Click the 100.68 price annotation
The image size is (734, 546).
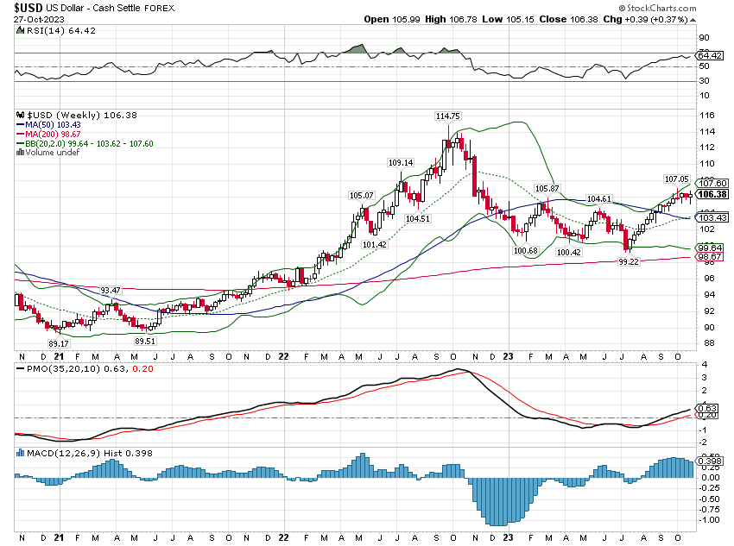[x=526, y=250]
